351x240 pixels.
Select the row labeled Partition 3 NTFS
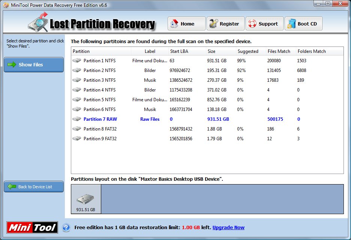pos(207,80)
